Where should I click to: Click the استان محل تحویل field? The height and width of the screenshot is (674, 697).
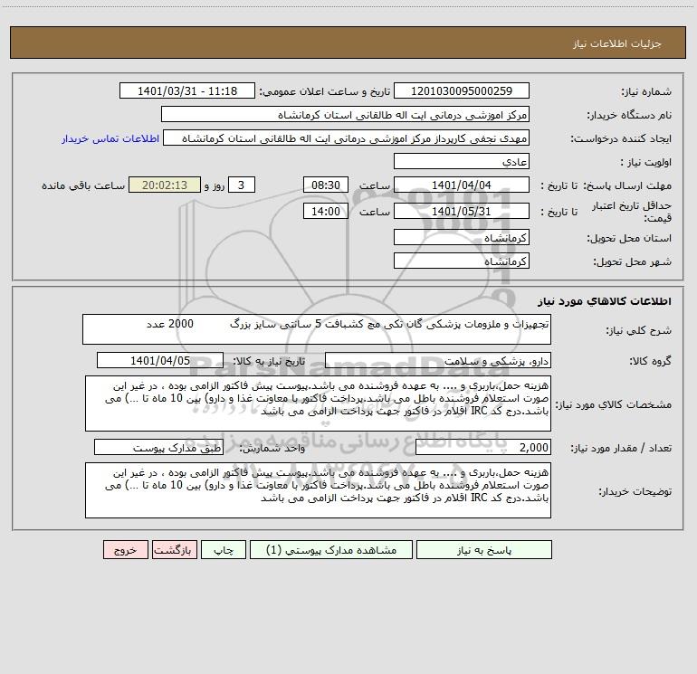tap(462, 237)
